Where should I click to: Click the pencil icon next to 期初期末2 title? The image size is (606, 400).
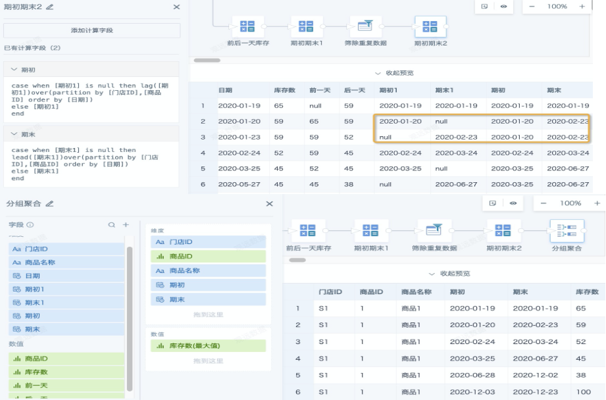(x=50, y=7)
